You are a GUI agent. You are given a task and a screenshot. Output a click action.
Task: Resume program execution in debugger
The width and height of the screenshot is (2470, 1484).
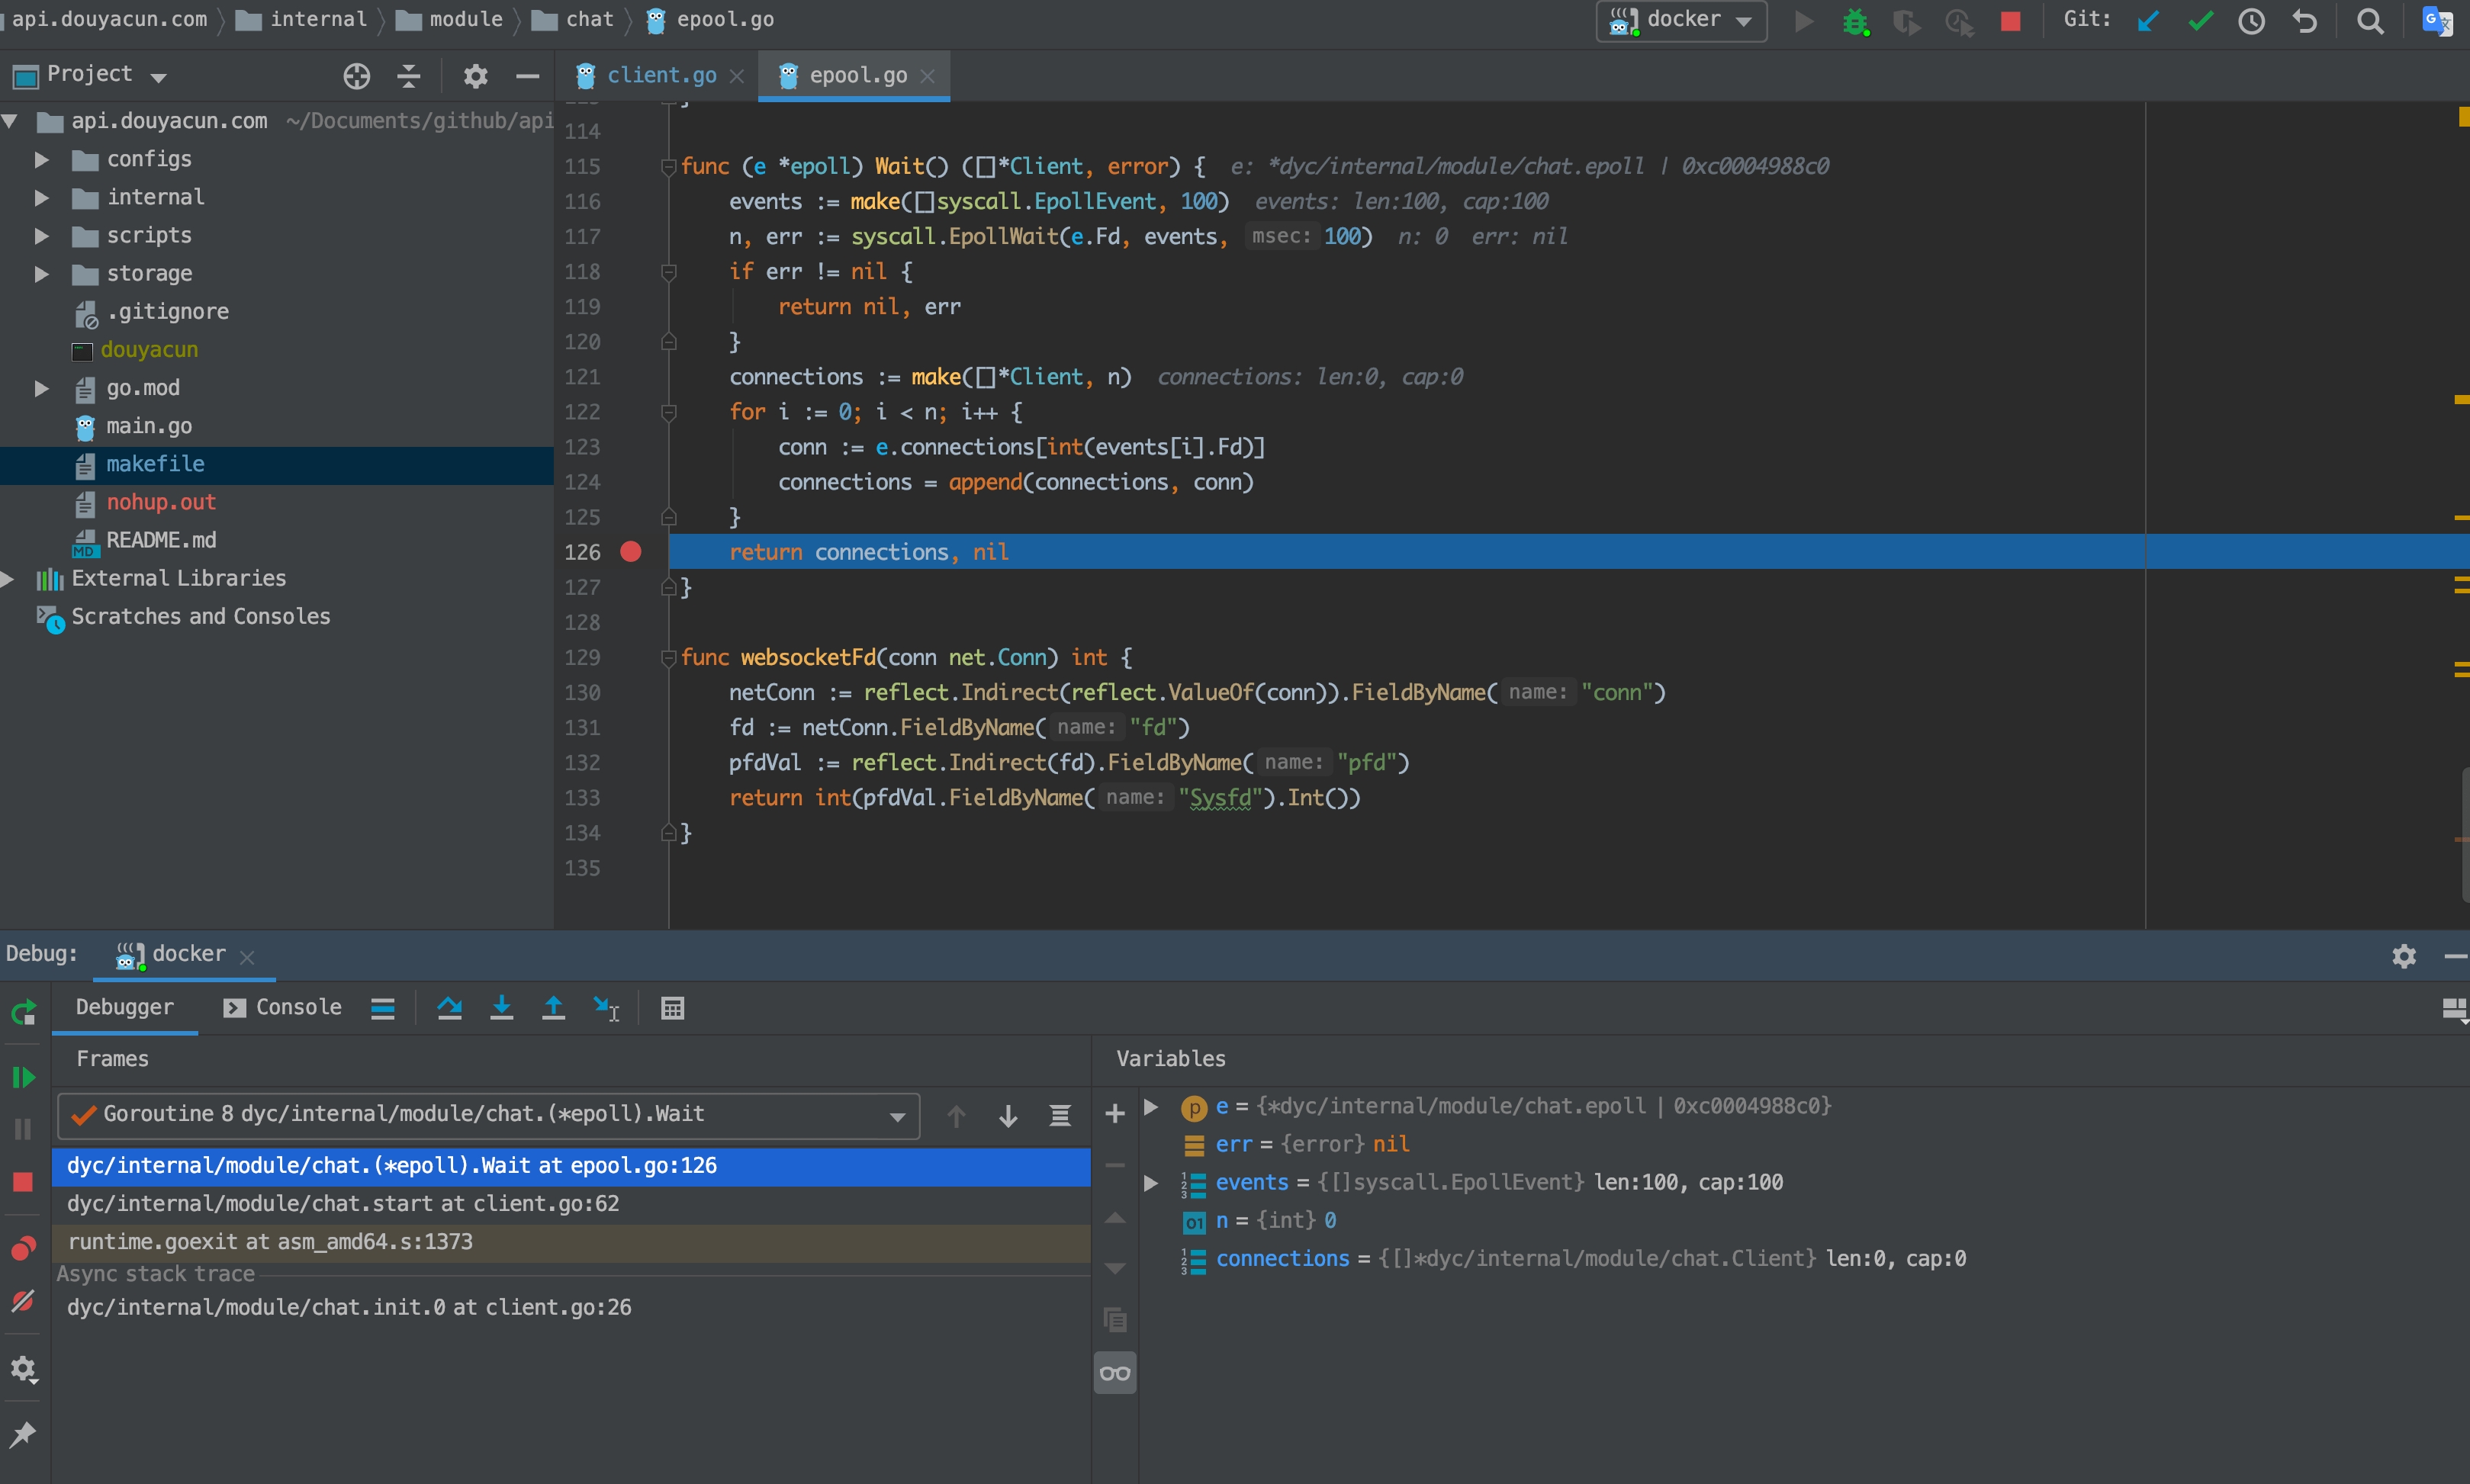22,1077
